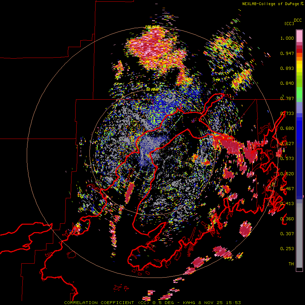Image resolution: width=305 pixels, height=305 pixels.
Task: Select the 8 NOV 25 date text
Action: [211, 303]
